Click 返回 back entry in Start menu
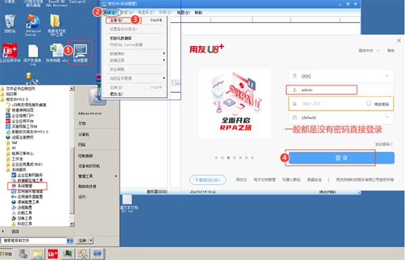The height and width of the screenshot is (260, 405). (x=15, y=232)
